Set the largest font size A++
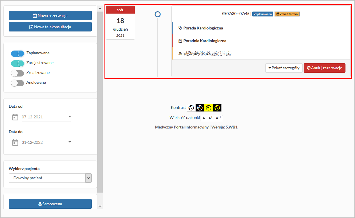 point(218,118)
